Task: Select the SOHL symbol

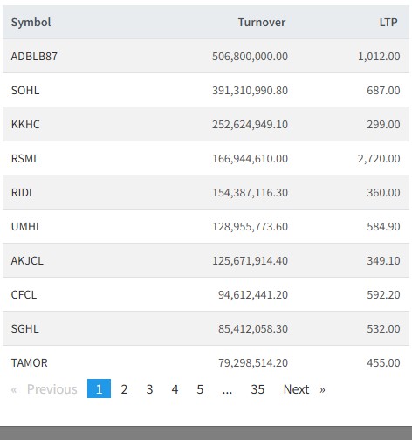Action: (25, 90)
